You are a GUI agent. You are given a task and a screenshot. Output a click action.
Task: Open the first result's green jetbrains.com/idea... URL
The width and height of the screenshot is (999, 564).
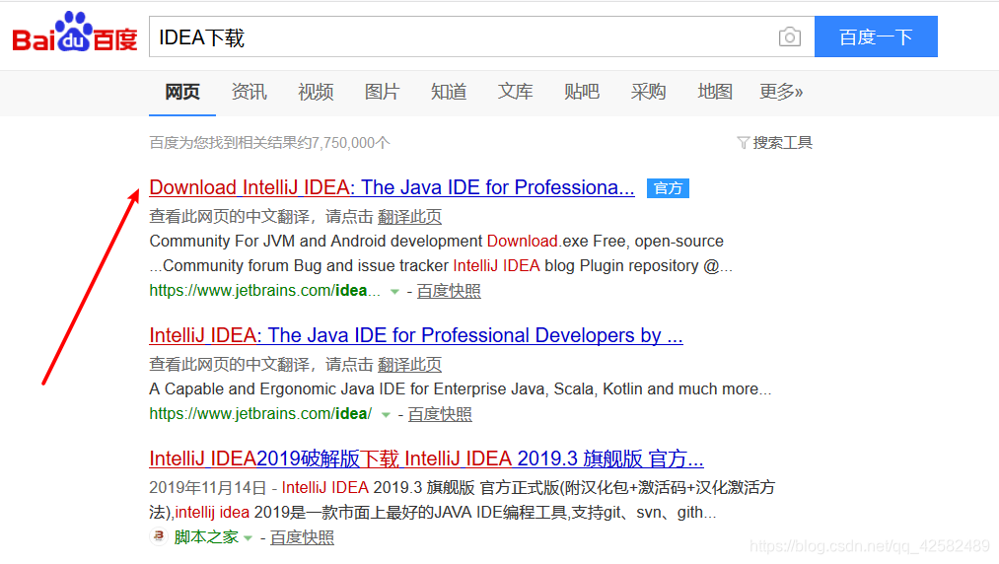264,291
